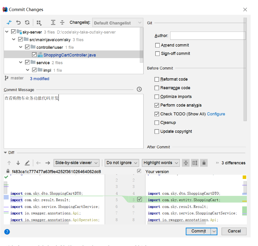Open commit message history clock icon

(x=139, y=89)
